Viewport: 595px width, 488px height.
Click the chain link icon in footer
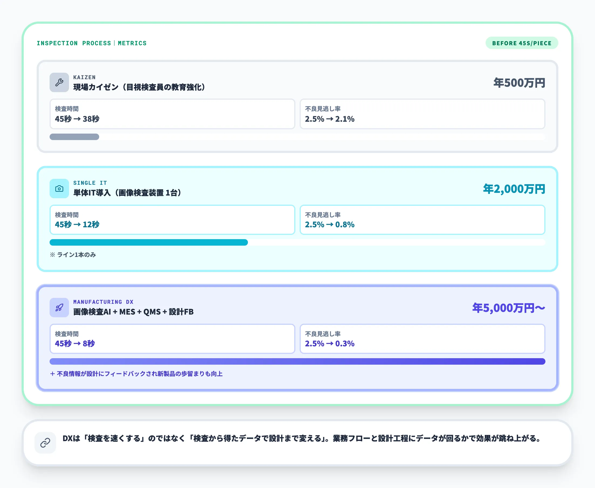coord(45,442)
